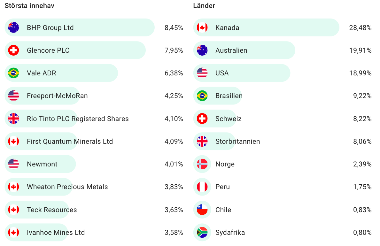Select the Storbritannien country row
The height and width of the screenshot is (246, 380).
pos(237,142)
